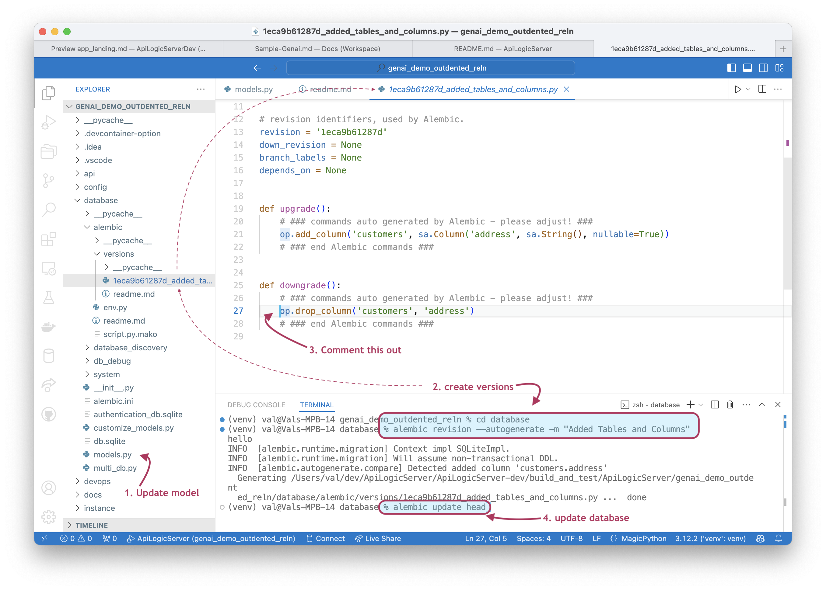Open notifications bell in status bar
The height and width of the screenshot is (590, 826).
[x=779, y=538]
